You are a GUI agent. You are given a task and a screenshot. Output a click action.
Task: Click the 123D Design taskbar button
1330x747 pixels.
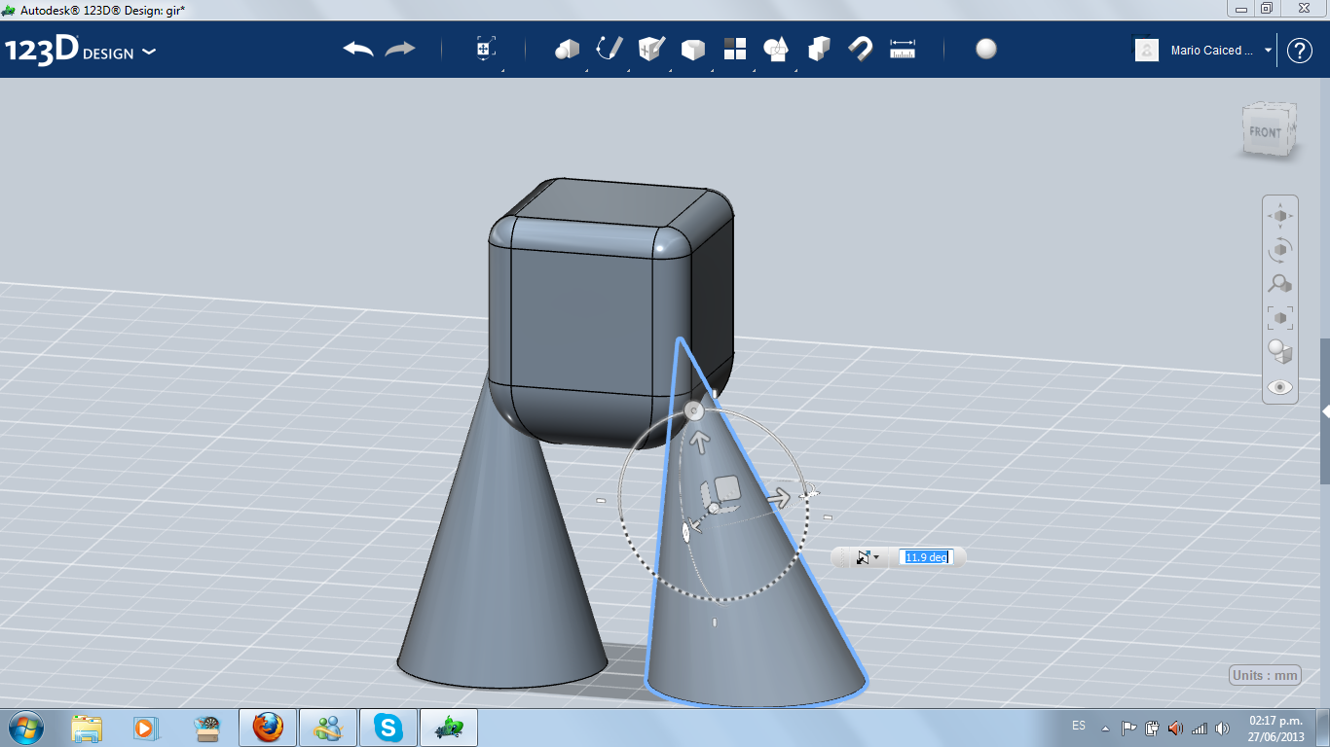coord(449,728)
